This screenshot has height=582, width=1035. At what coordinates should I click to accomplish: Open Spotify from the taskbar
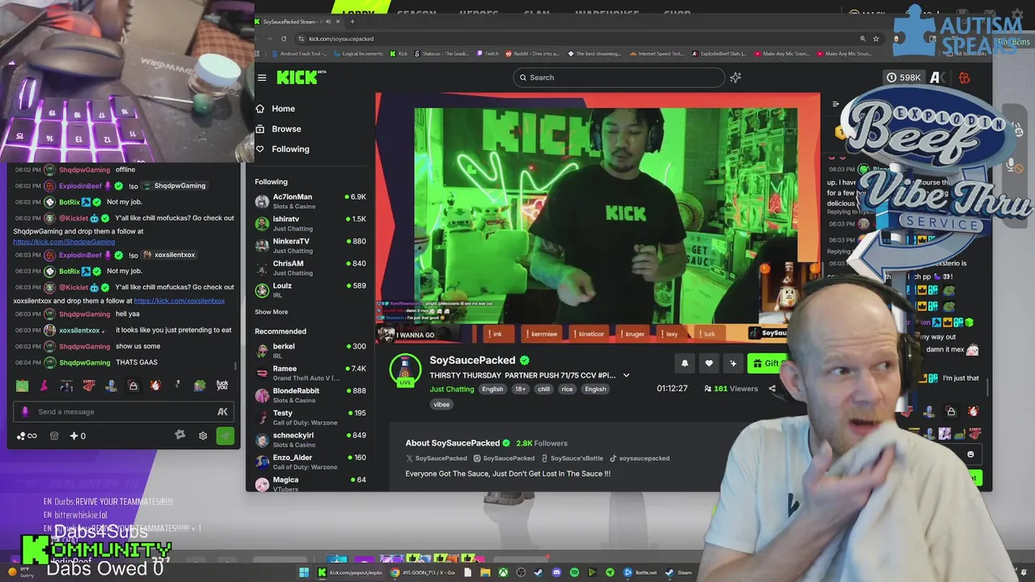(574, 572)
